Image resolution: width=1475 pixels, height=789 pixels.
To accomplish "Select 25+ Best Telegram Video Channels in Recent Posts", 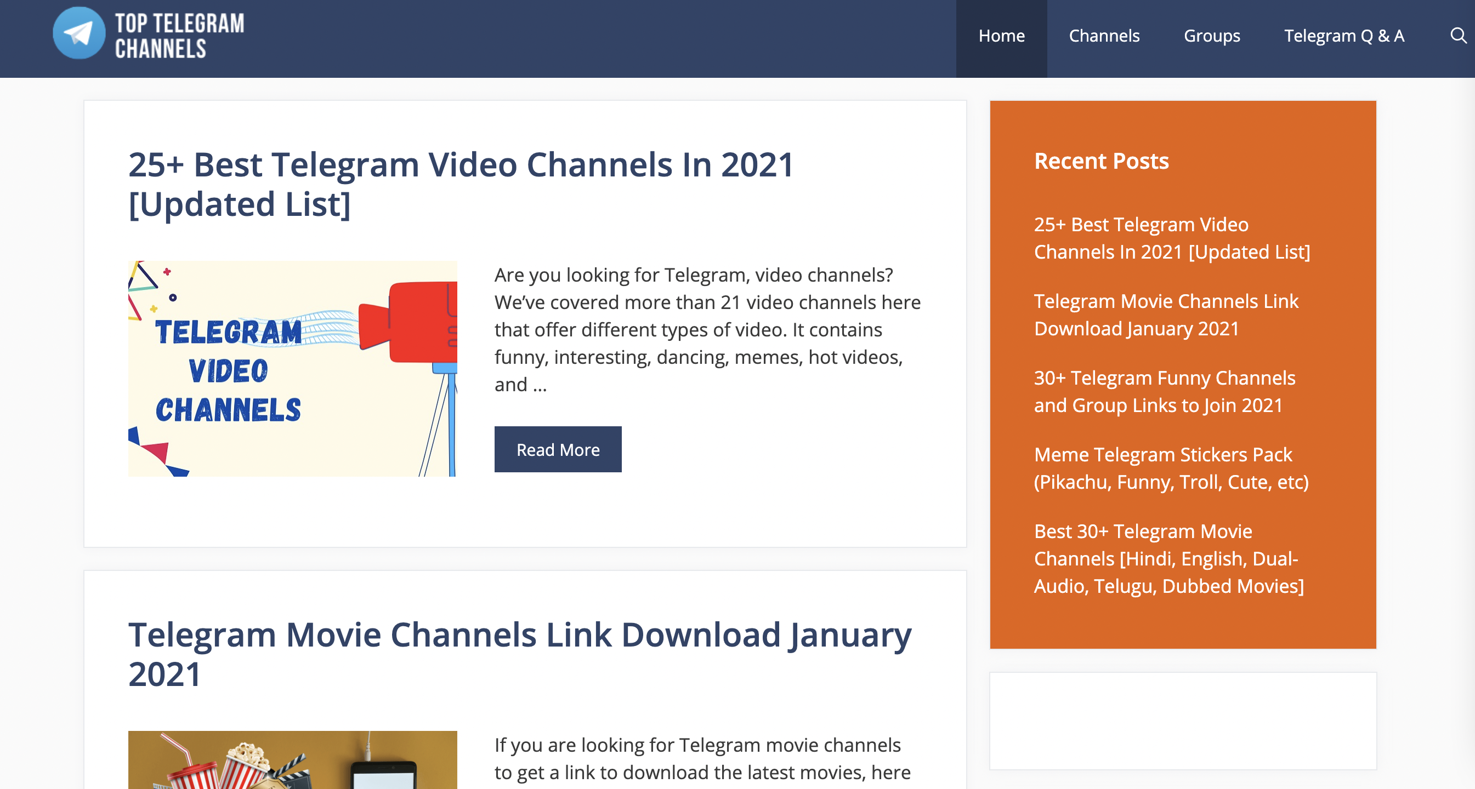I will tap(1172, 237).
